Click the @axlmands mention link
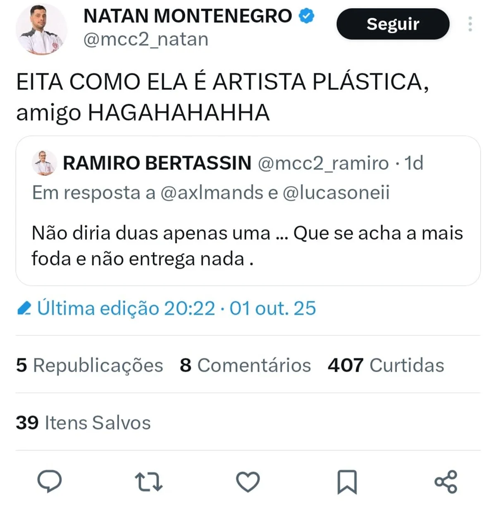 pos(212,193)
